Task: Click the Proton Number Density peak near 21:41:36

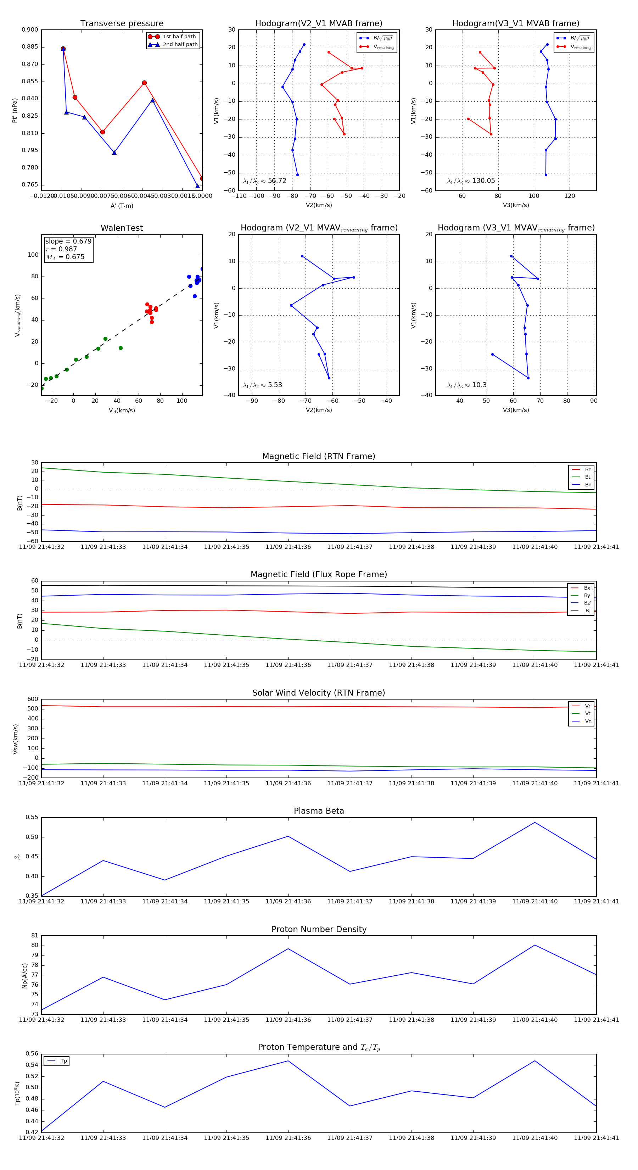Action: coord(288,949)
